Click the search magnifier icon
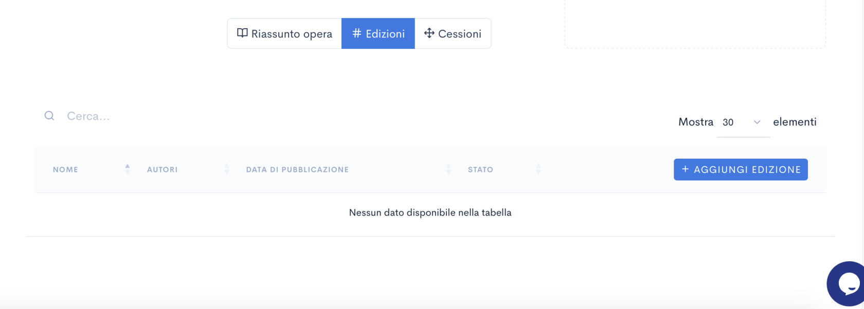This screenshot has width=864, height=309. coord(49,116)
